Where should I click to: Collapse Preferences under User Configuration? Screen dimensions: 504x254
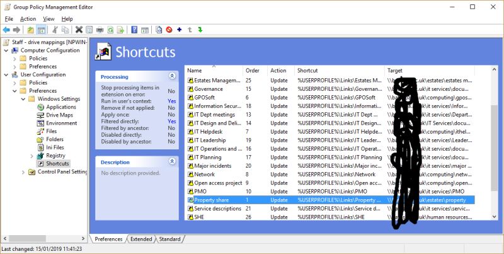[14, 91]
